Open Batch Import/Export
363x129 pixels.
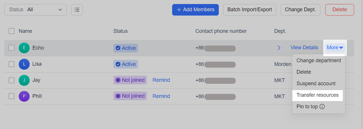click(250, 10)
